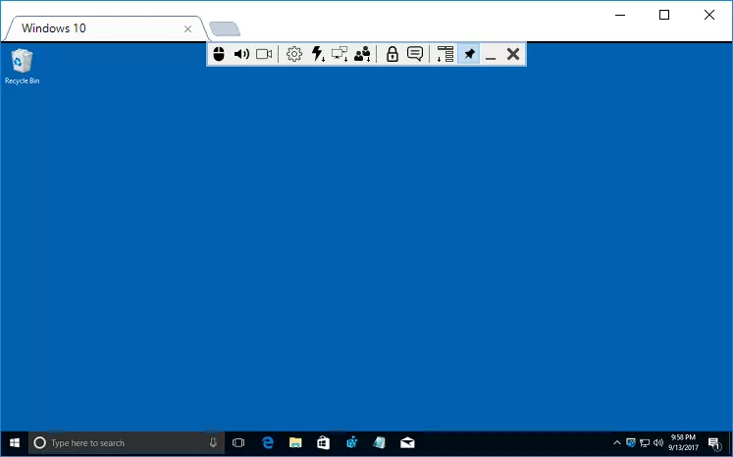Screen dimensions: 733x457
Task: Open File Explorer from the taskbar
Action: click(294, 443)
